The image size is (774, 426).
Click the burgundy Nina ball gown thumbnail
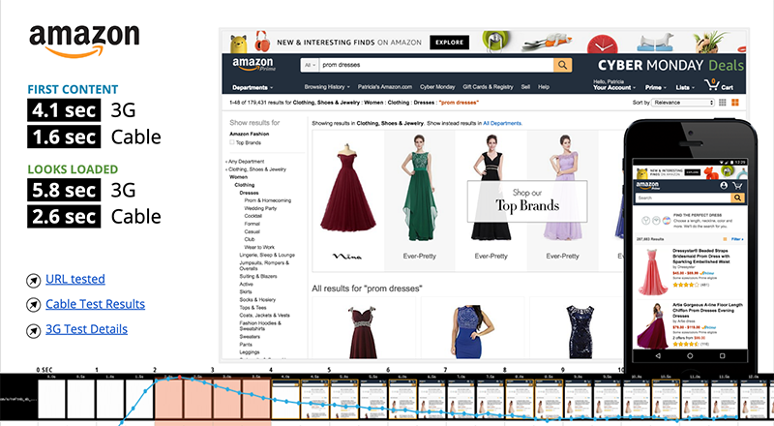[x=347, y=188]
